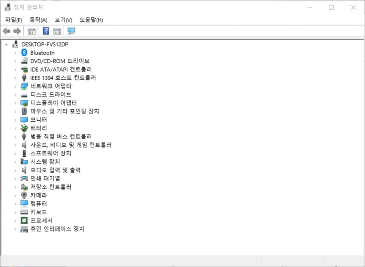Click the keyboard icon beside 키보드

point(24,212)
